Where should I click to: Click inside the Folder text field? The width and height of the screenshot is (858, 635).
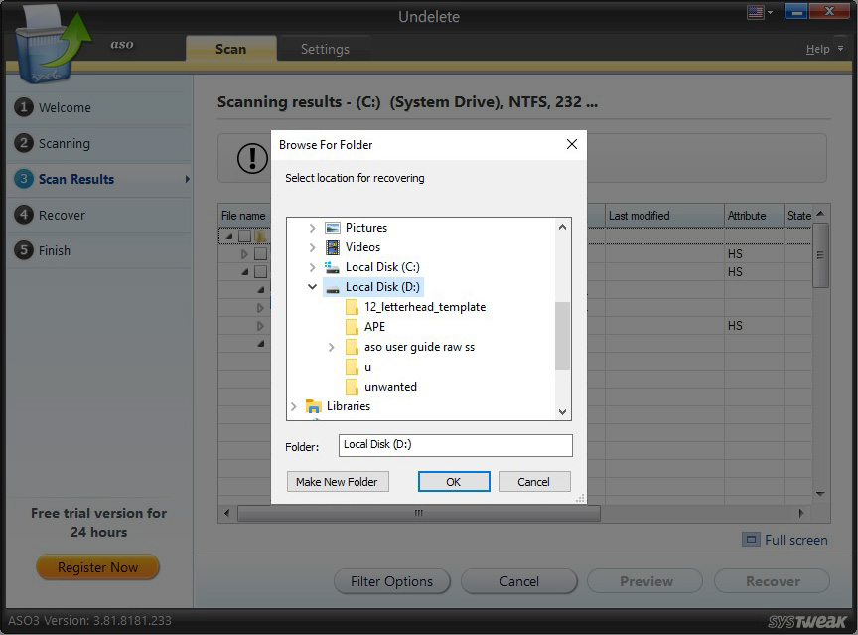coord(455,445)
